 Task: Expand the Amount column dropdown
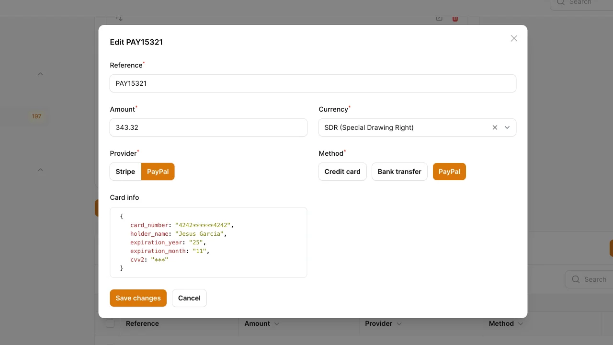tap(277, 323)
